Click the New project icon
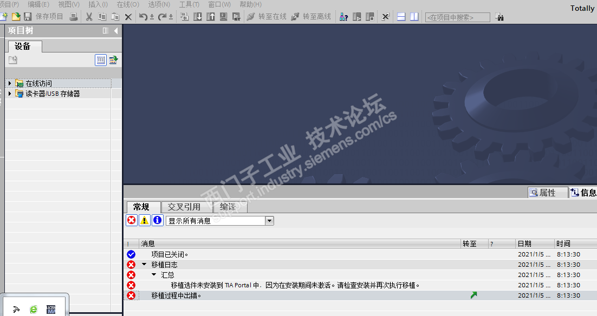Viewport: 597px width, 316px height. point(4,16)
